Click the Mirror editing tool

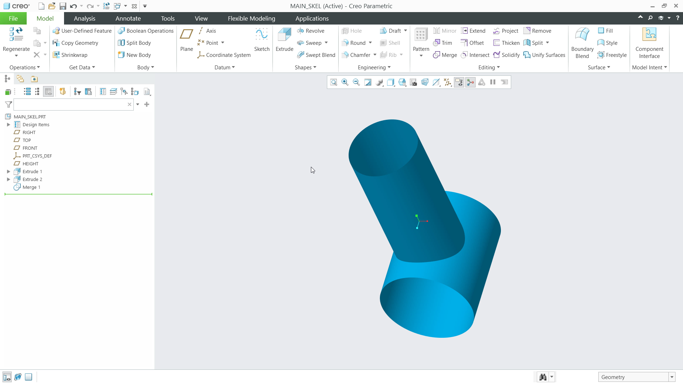pyautogui.click(x=445, y=31)
